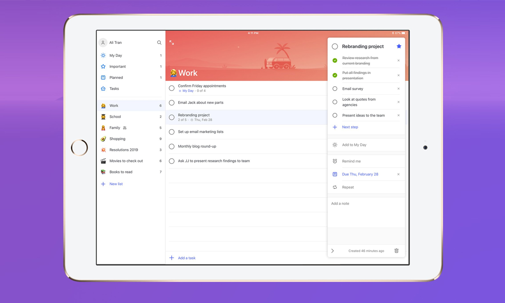
Task: Click Add to My Day
Action: 354,145
